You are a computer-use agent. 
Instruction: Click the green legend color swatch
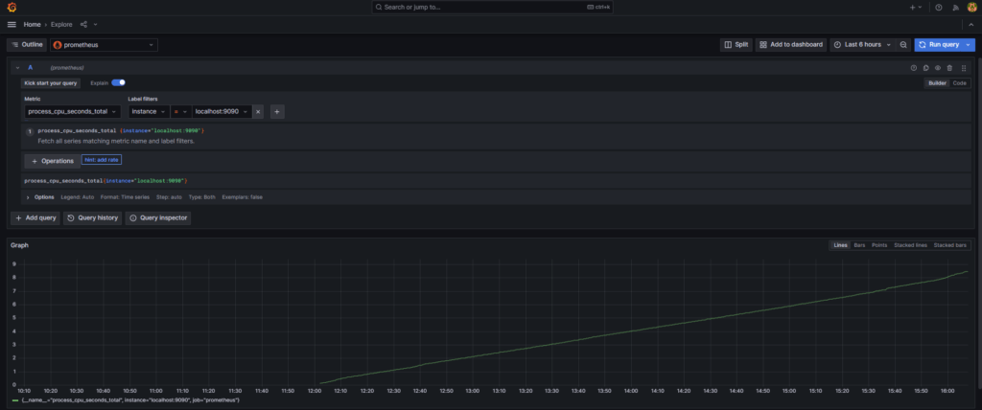click(15, 400)
